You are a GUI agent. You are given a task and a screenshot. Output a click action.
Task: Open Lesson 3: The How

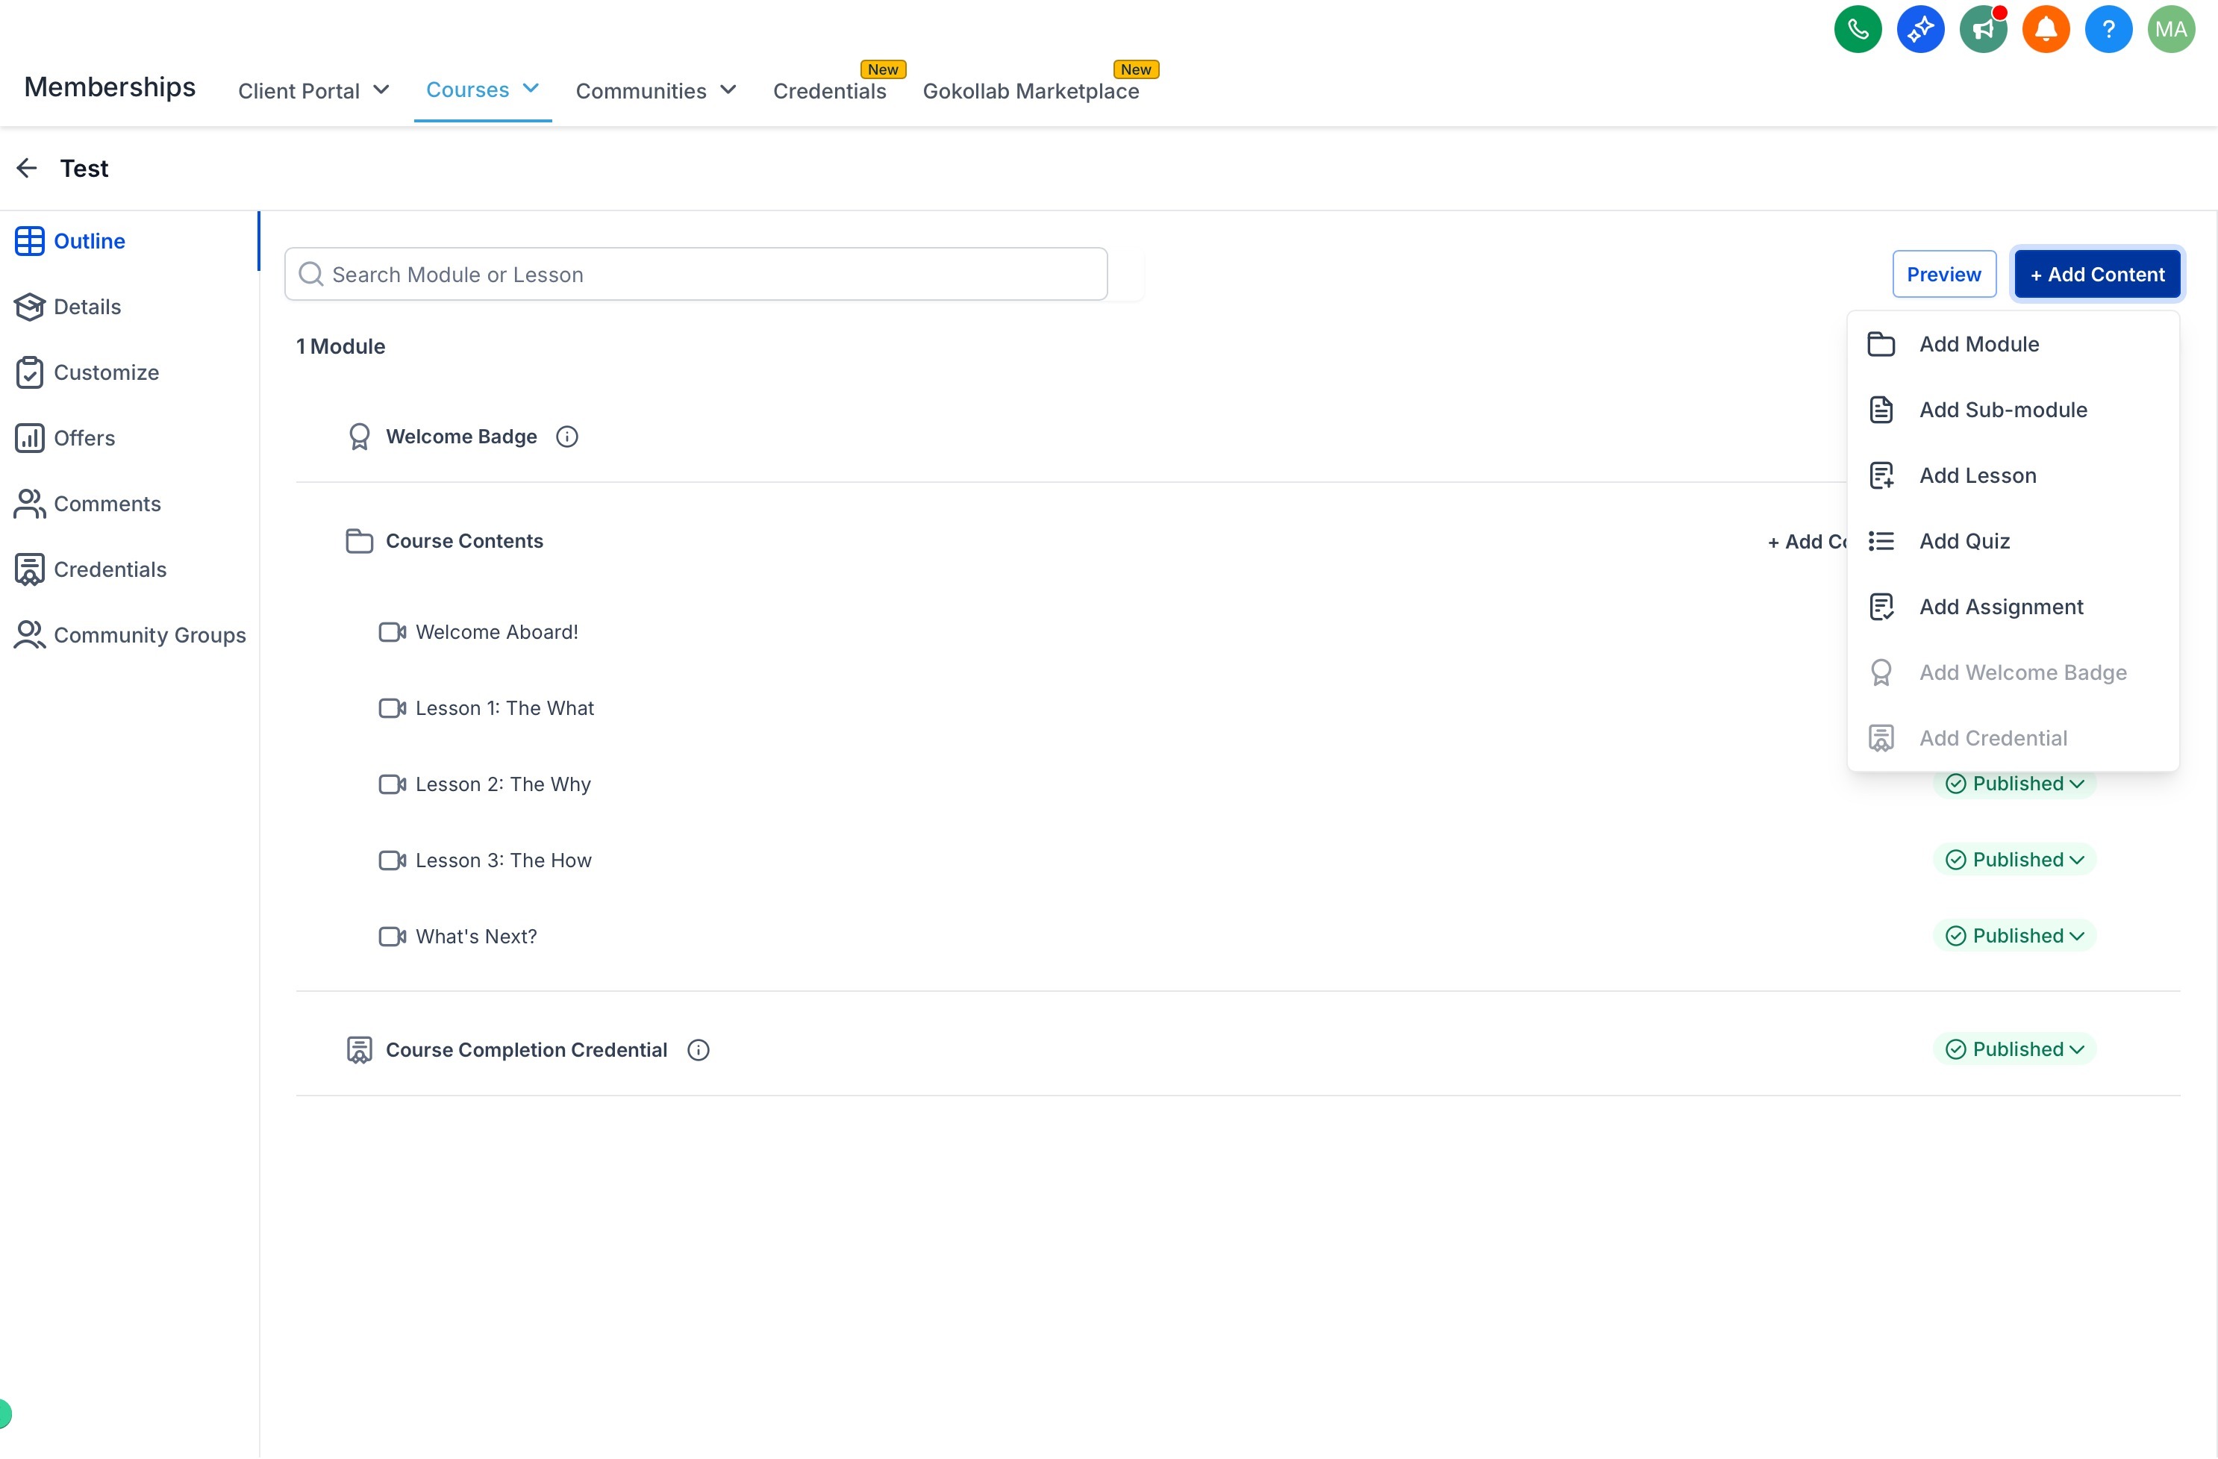point(503,861)
